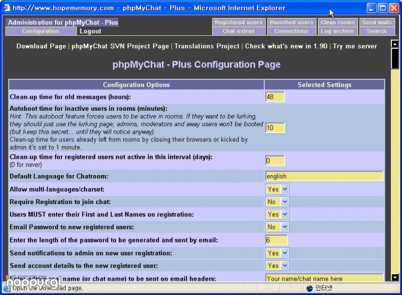Open phpMyChat SVN Project Page link
402x295 pixels.
pyautogui.click(x=120, y=46)
